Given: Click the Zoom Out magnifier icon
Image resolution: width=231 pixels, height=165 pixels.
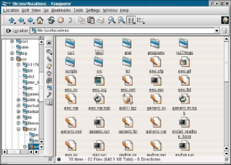Looking at the screenshot, I should click(121, 20).
